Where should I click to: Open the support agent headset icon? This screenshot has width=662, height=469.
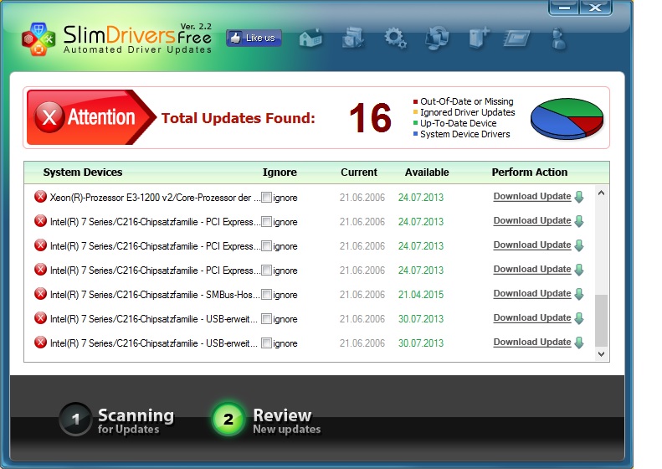pyautogui.click(x=559, y=39)
